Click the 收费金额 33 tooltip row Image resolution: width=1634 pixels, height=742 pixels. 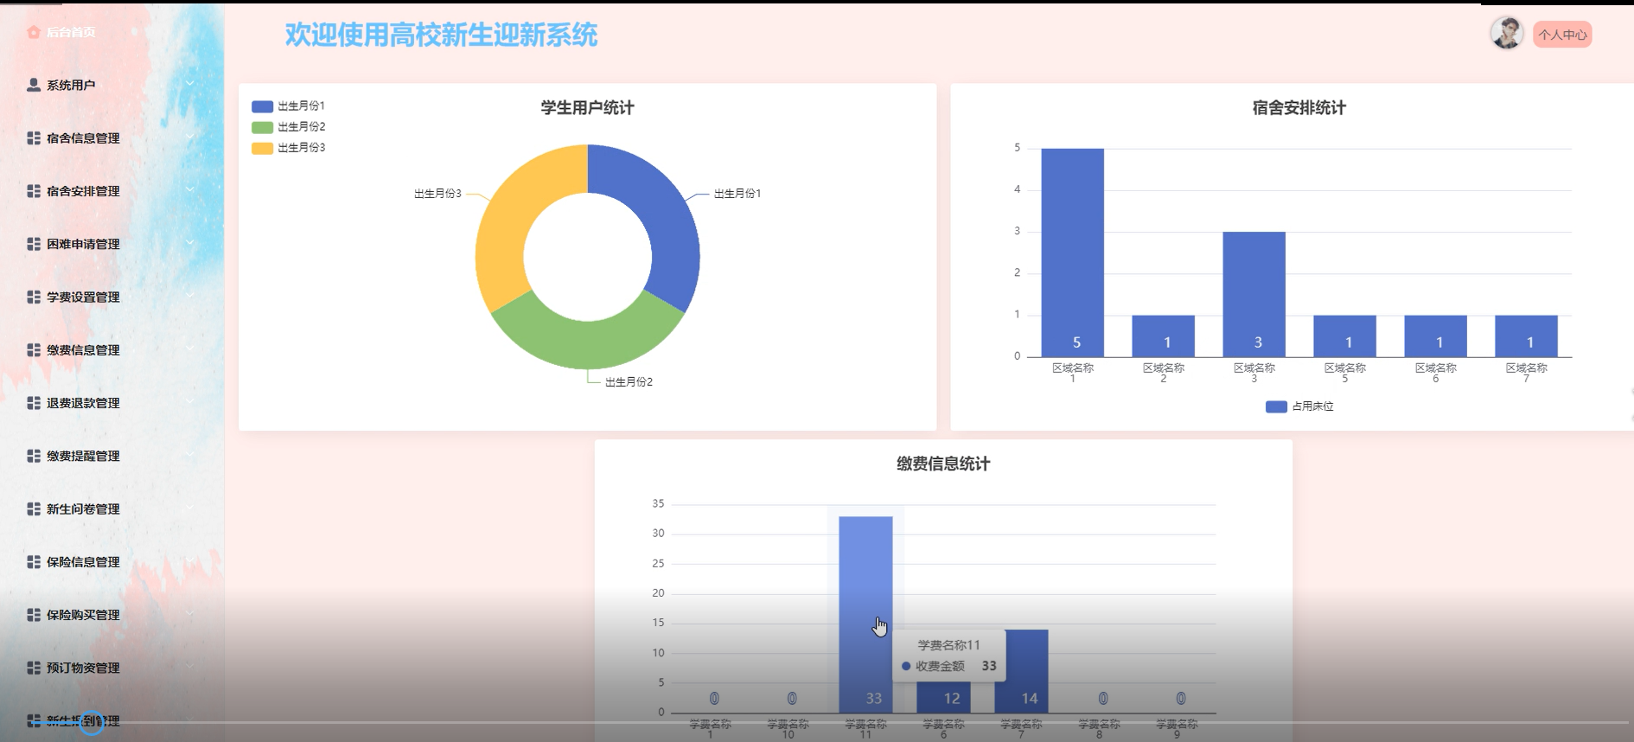click(x=948, y=666)
